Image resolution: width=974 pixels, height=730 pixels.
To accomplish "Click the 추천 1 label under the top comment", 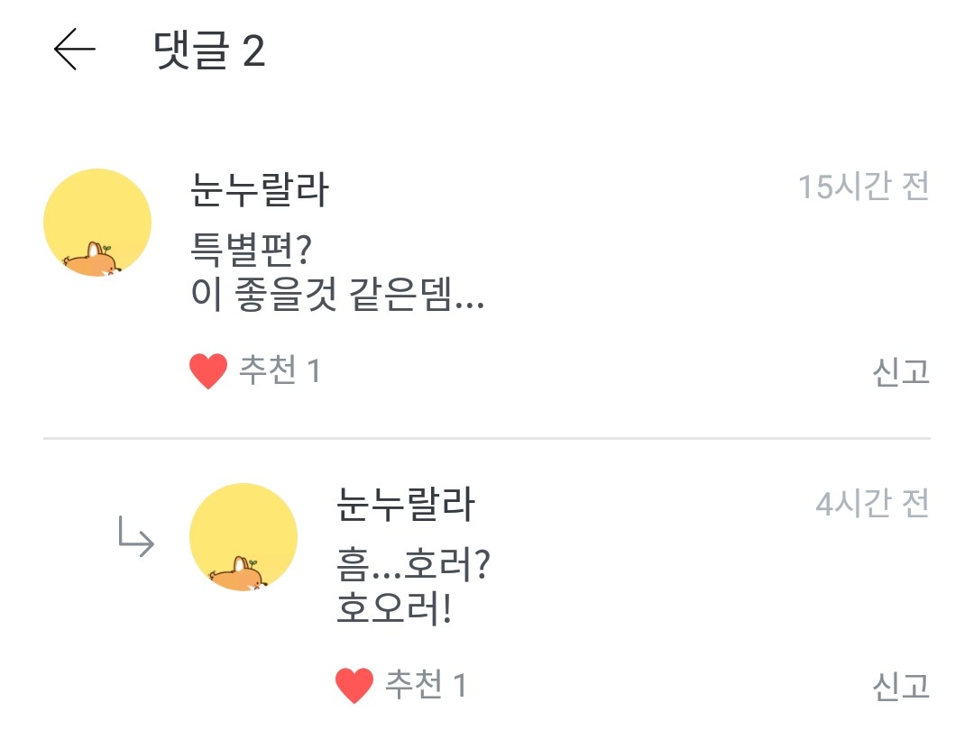I will click(x=280, y=370).
